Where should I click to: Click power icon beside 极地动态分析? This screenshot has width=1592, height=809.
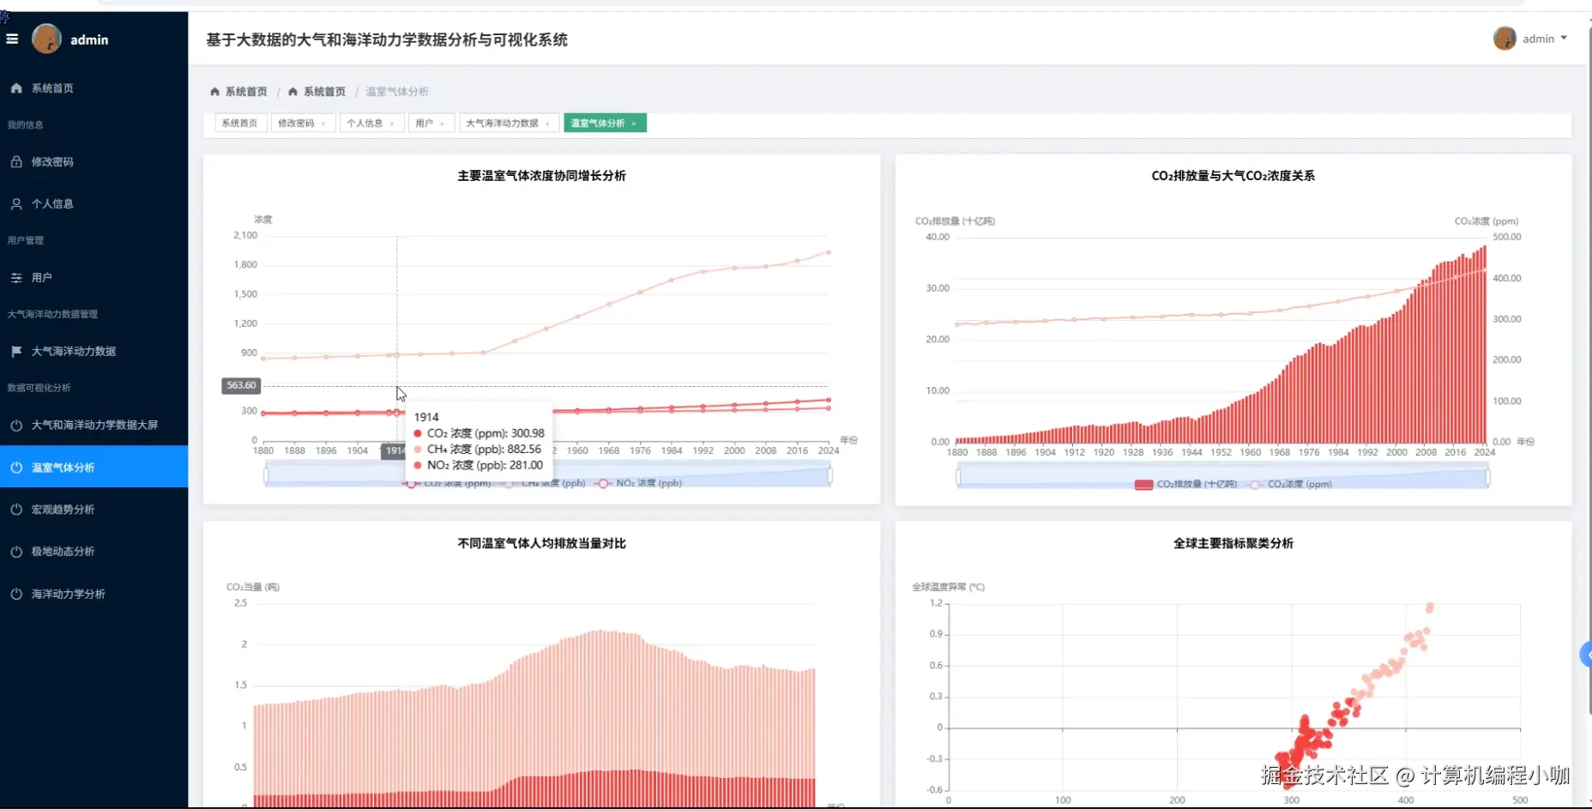click(16, 552)
